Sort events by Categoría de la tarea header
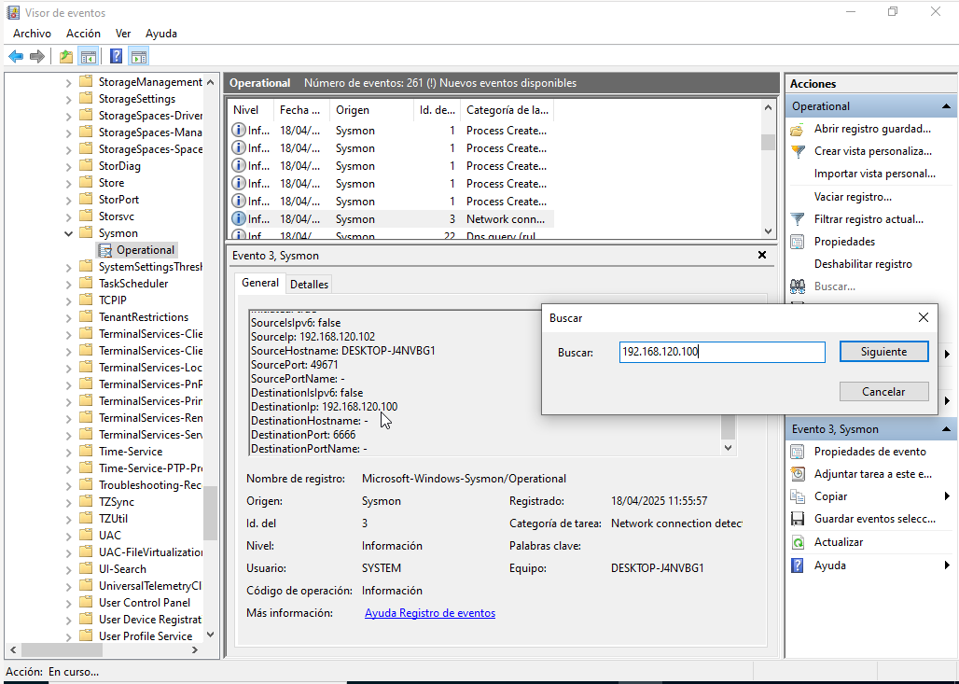 pos(507,110)
